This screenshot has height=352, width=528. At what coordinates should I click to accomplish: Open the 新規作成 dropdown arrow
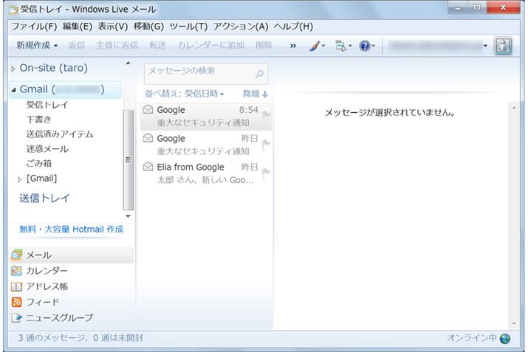tap(56, 46)
